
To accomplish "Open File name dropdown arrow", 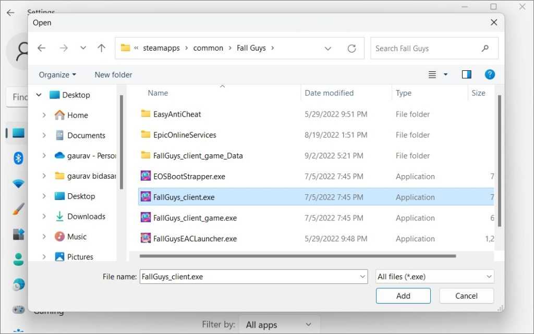I will [x=363, y=277].
